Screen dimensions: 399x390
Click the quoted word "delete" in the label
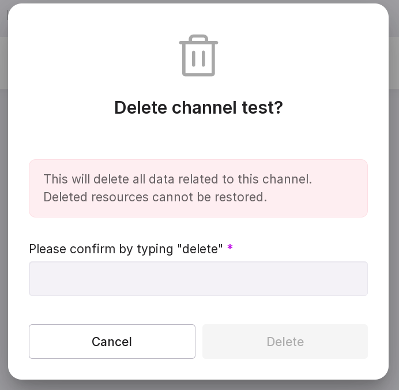click(x=200, y=249)
